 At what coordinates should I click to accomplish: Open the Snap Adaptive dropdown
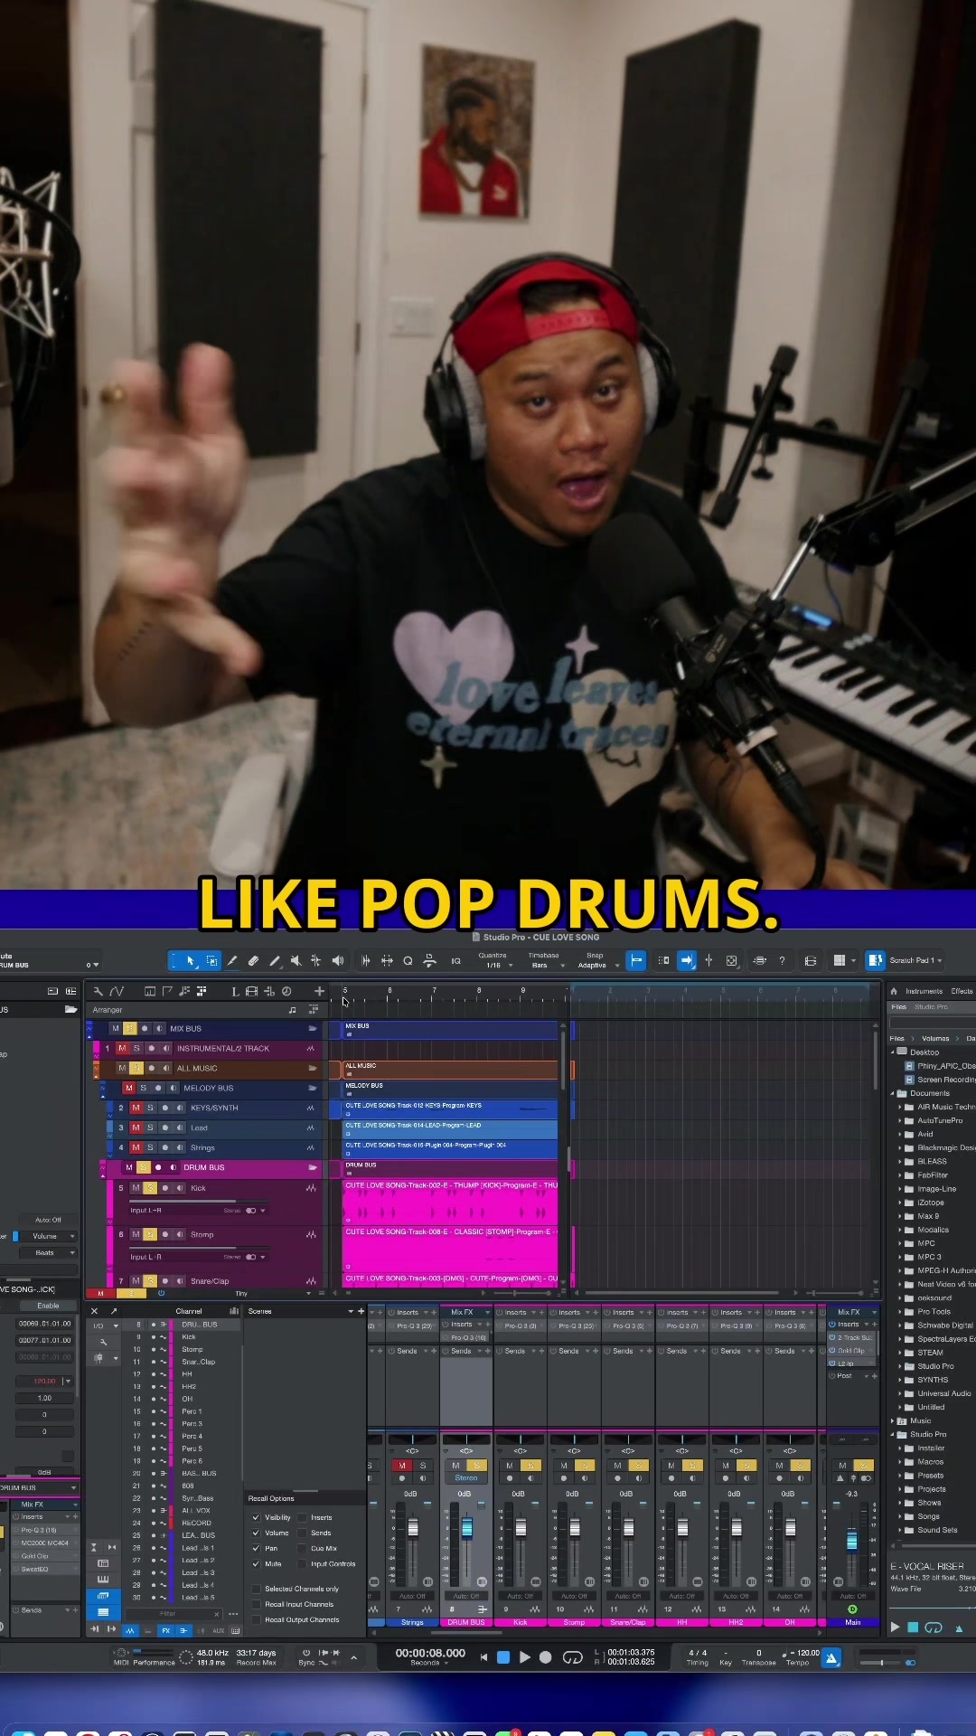coord(597,965)
